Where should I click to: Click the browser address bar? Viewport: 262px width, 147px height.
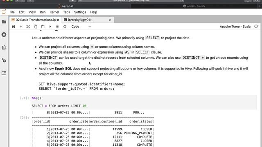click(x=131, y=1)
